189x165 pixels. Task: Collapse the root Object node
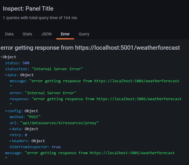(1, 57)
